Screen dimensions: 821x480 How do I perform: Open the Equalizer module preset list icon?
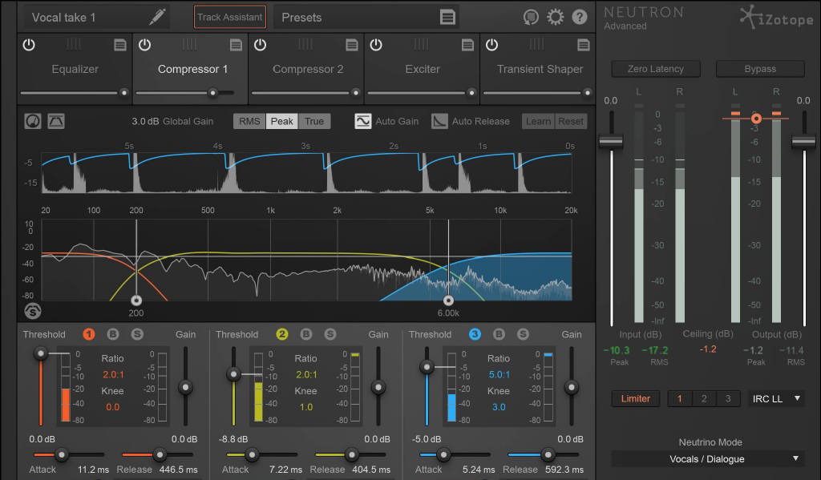tap(120, 45)
